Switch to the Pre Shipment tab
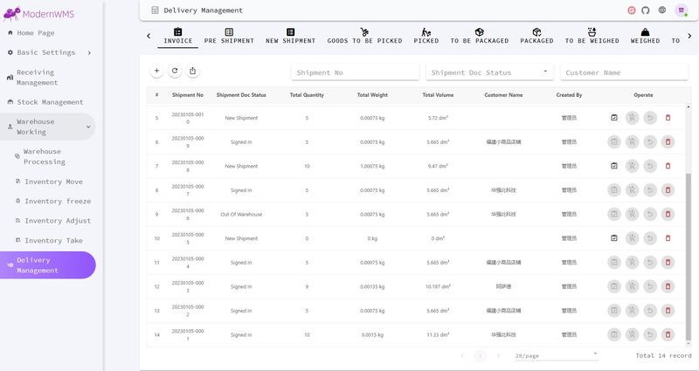 click(x=229, y=36)
